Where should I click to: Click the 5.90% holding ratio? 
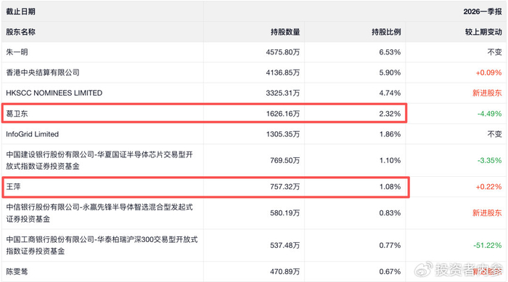click(x=390, y=72)
